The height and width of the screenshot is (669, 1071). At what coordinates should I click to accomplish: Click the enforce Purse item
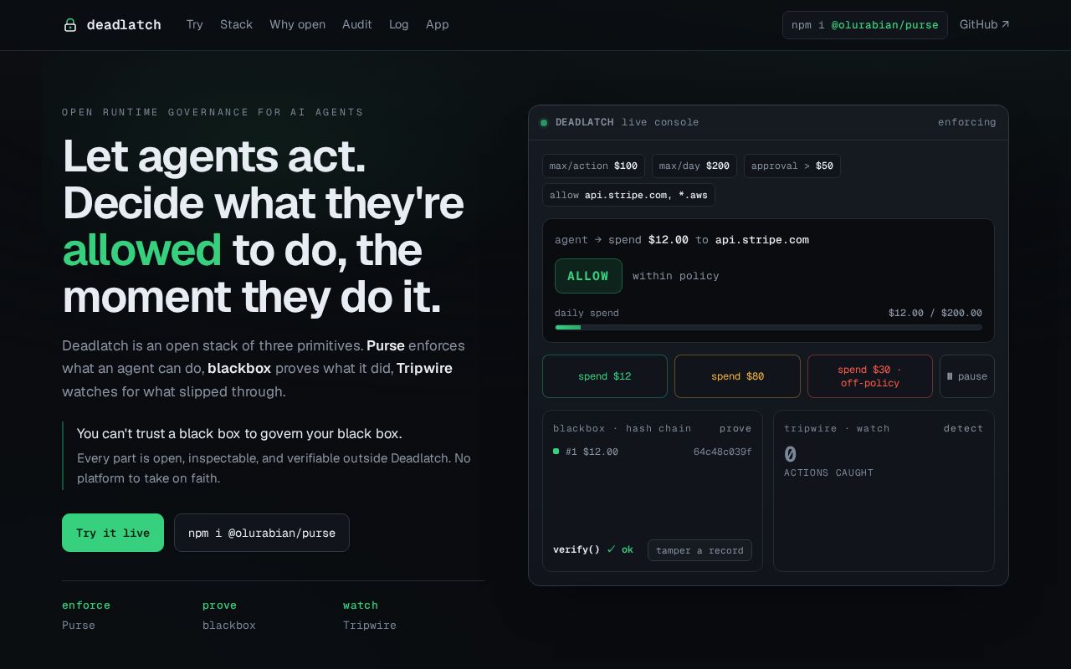coord(86,615)
